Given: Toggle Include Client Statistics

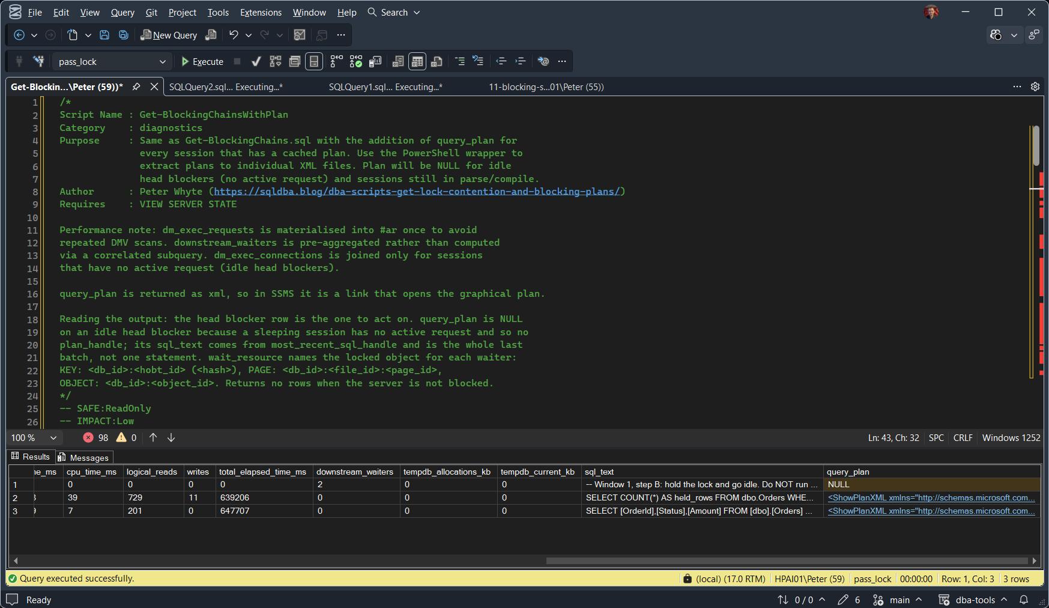Looking at the screenshot, I should (x=375, y=61).
